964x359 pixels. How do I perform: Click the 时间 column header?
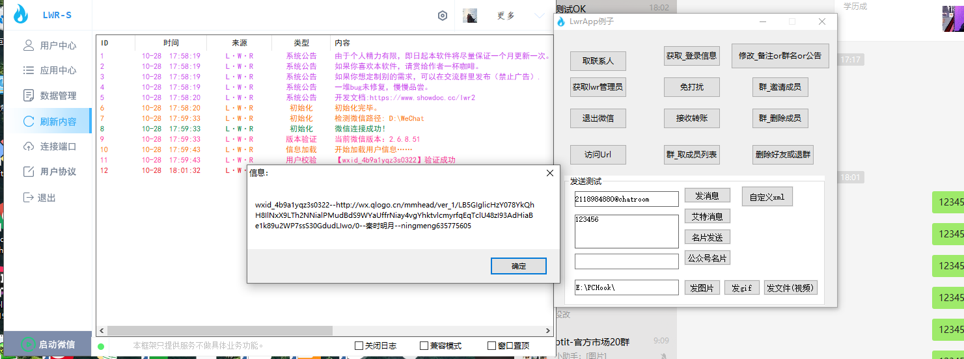point(171,43)
